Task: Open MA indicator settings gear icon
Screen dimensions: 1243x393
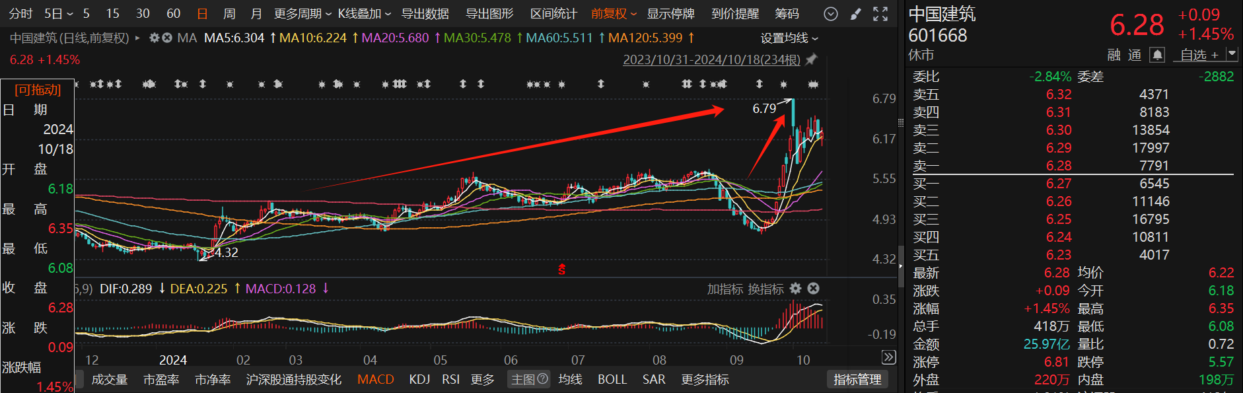Action: (x=155, y=38)
